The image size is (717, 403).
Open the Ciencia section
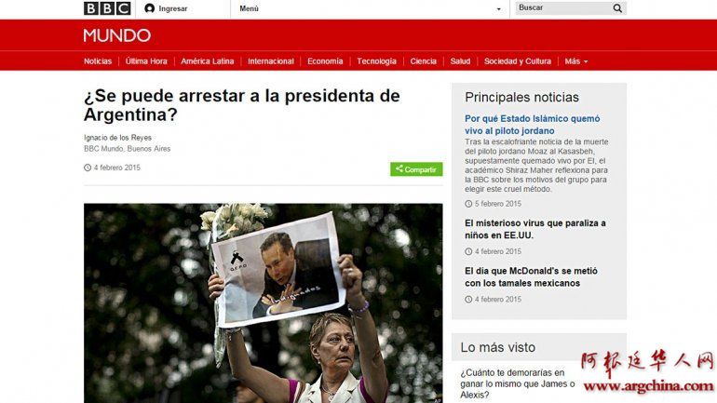point(423,61)
